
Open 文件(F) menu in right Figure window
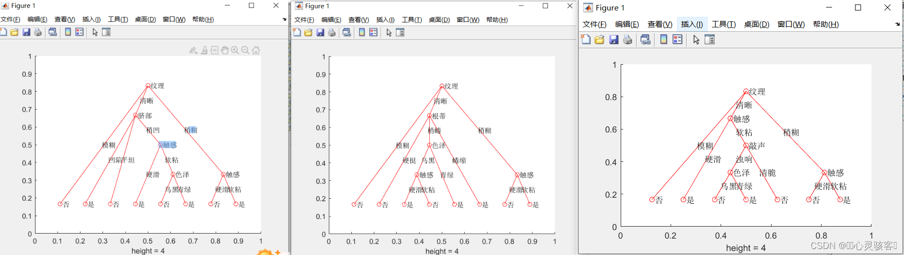pos(595,24)
